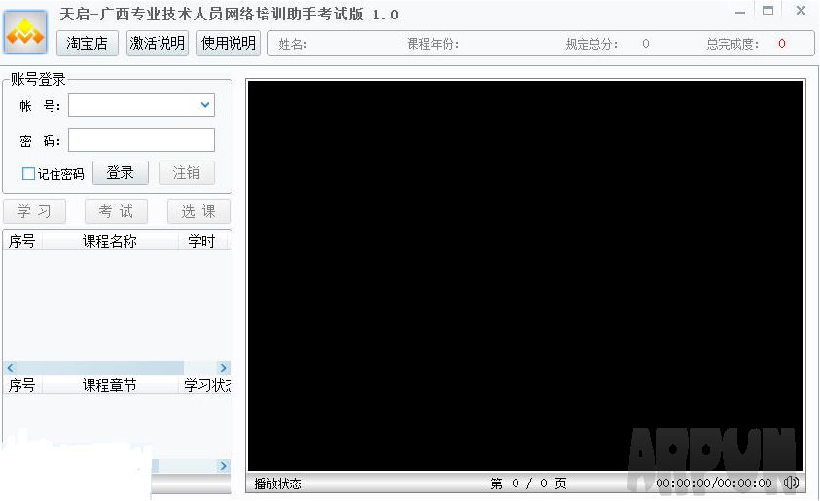Viewport: 820px width, 501px height.
Task: Expand the 帐号 dropdown list
Action: (x=205, y=105)
